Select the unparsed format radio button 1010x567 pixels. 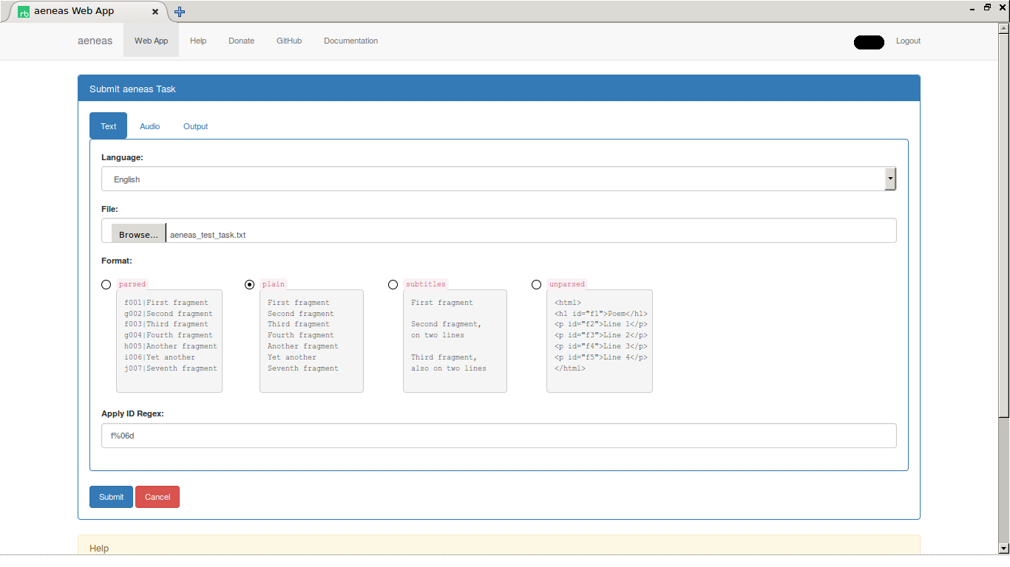536,284
